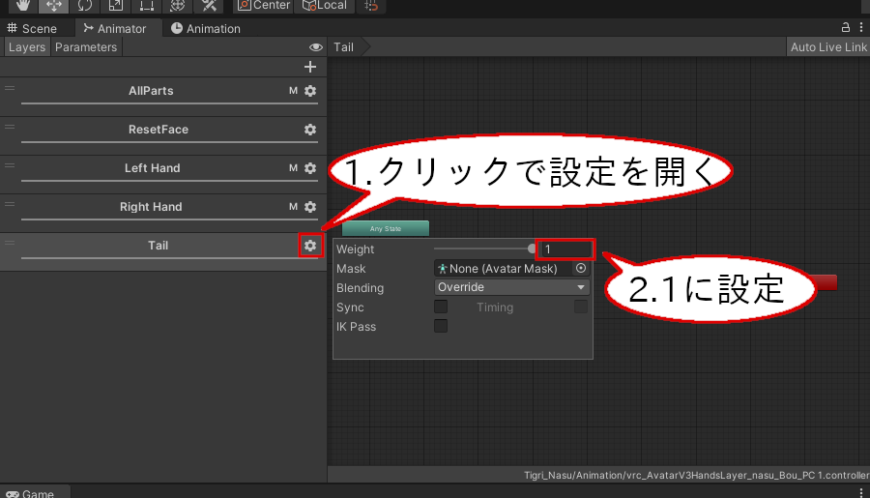Screen dimensions: 870x498
Task: Grab the Right Hand layer drag handle
Action: pyautogui.click(x=10, y=204)
